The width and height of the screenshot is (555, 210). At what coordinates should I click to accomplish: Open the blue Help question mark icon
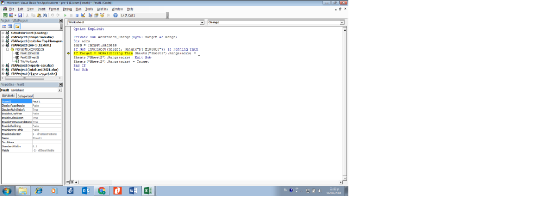(x=115, y=15)
